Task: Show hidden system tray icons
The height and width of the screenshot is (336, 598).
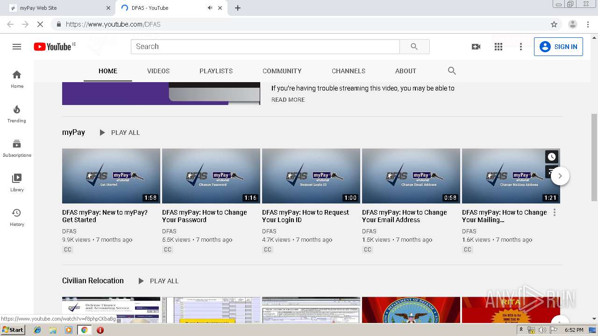Action: (x=521, y=330)
